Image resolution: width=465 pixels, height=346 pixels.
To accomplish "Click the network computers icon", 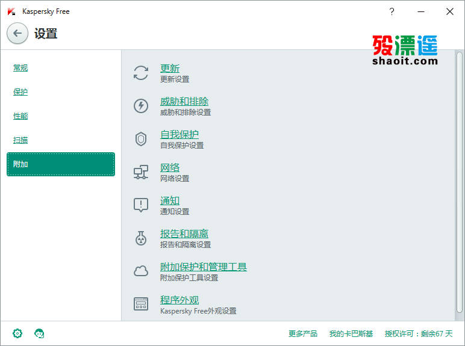I will coord(141,172).
